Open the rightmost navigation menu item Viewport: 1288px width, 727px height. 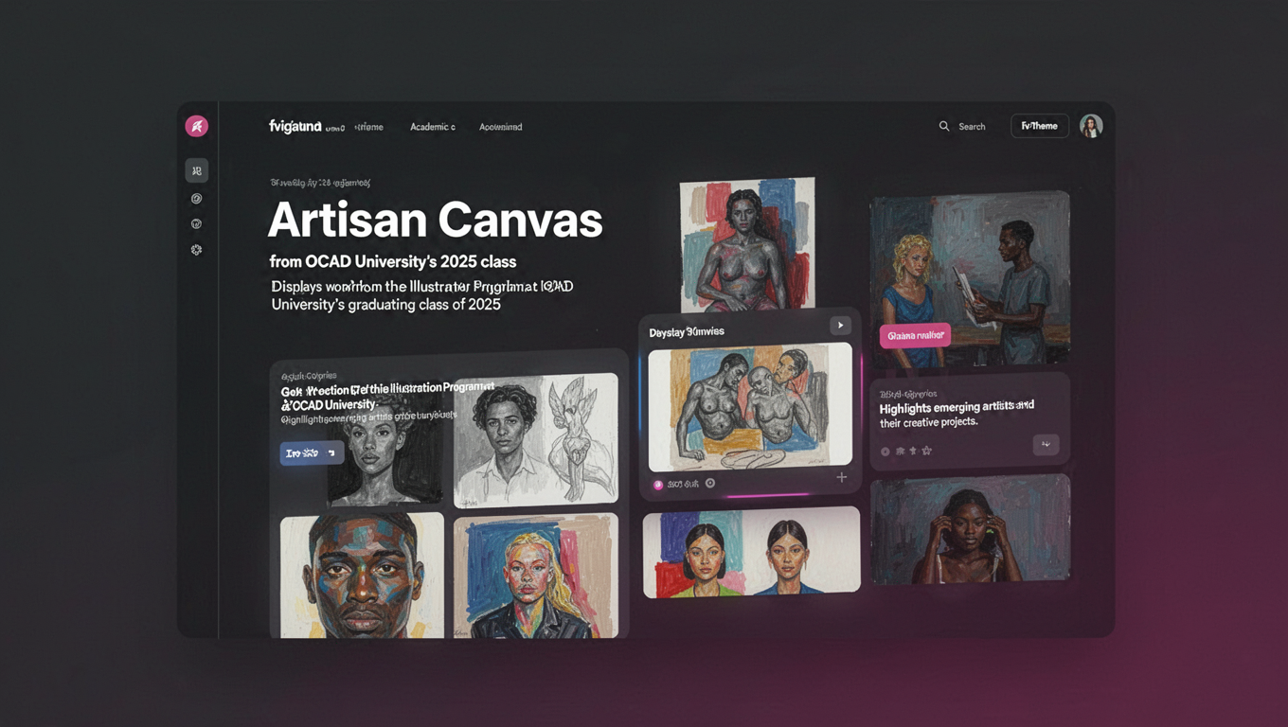tap(500, 126)
